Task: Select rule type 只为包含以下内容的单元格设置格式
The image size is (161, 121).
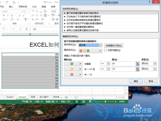Action: [x=110, y=16]
